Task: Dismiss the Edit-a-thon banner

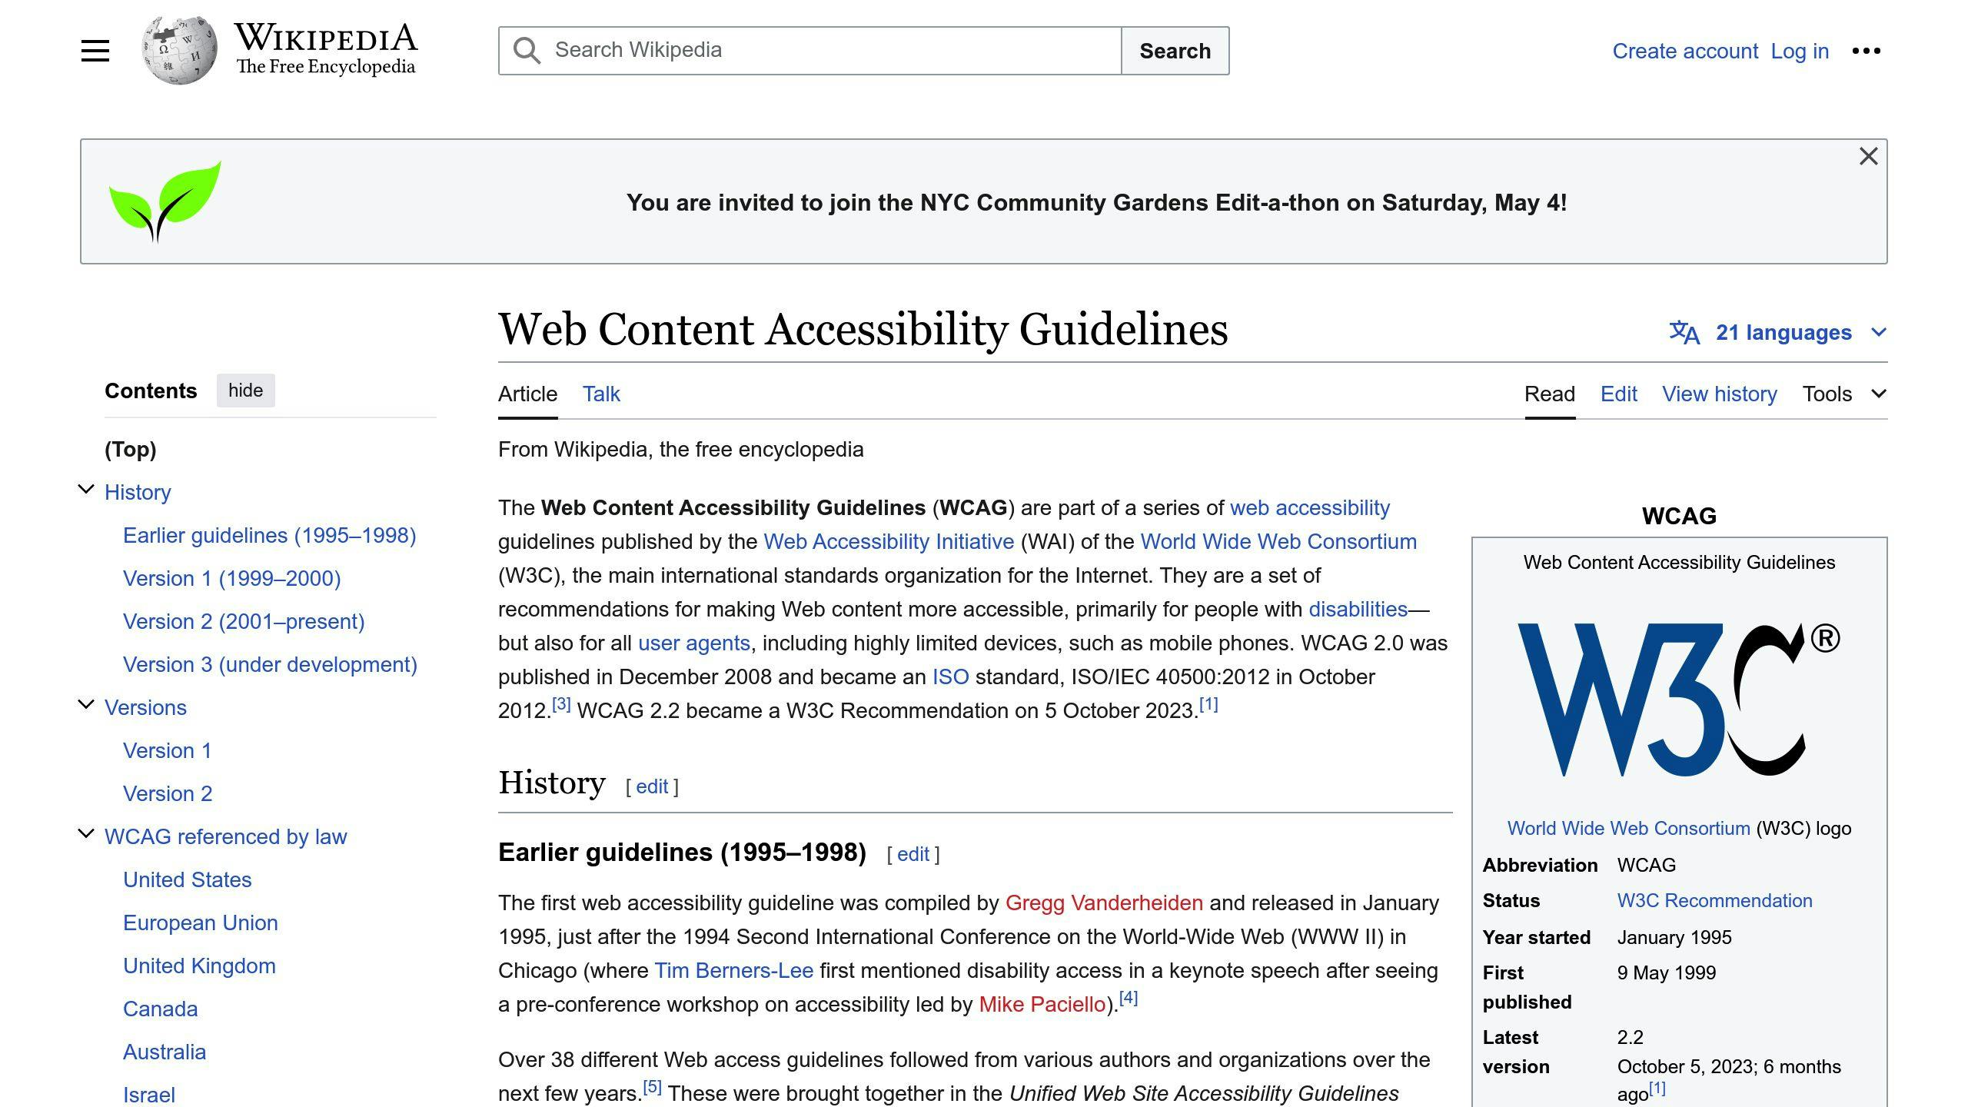Action: coord(1868,156)
